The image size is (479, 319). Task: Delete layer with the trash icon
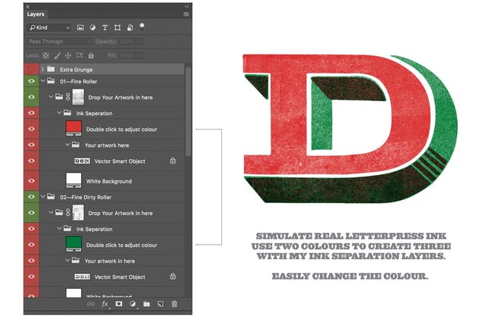click(x=174, y=304)
